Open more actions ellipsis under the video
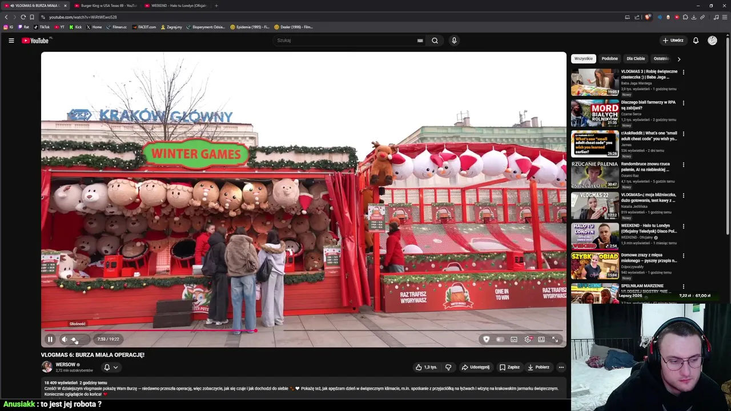Viewport: 731px width, 411px height. tap(561, 367)
